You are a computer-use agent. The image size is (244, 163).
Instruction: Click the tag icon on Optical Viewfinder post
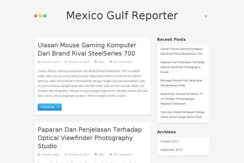click(x=96, y=154)
